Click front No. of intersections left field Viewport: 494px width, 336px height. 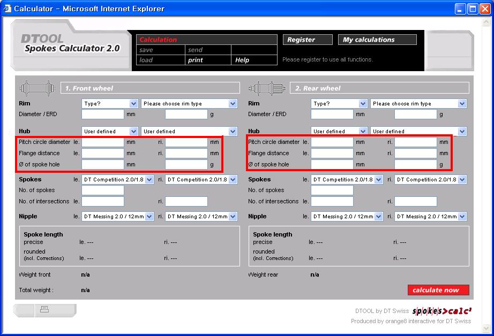click(x=103, y=201)
